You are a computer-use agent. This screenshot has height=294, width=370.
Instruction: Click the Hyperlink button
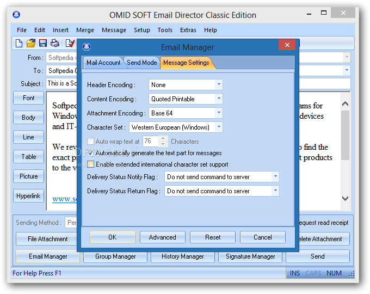pyautogui.click(x=28, y=196)
